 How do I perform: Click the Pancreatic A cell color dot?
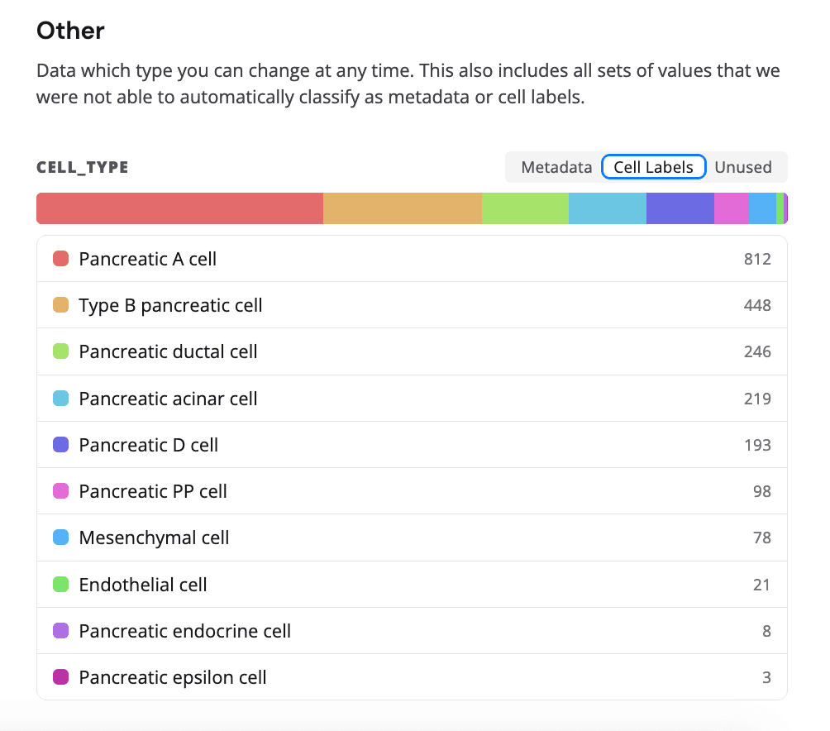[x=60, y=259]
